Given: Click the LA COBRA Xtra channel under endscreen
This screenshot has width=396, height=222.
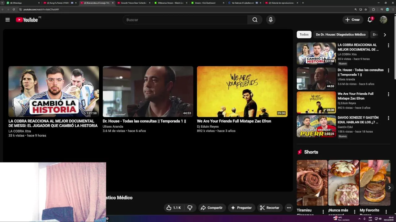Looking at the screenshot, I should click(20, 131).
